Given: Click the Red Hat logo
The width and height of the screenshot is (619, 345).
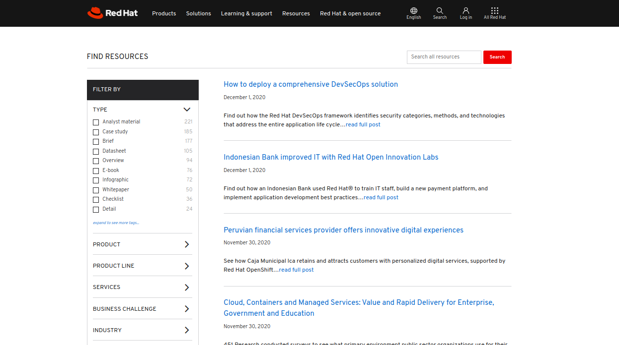Looking at the screenshot, I should (113, 13).
